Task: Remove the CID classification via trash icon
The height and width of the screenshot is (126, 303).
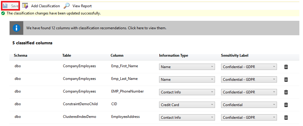Action: [x=286, y=105]
